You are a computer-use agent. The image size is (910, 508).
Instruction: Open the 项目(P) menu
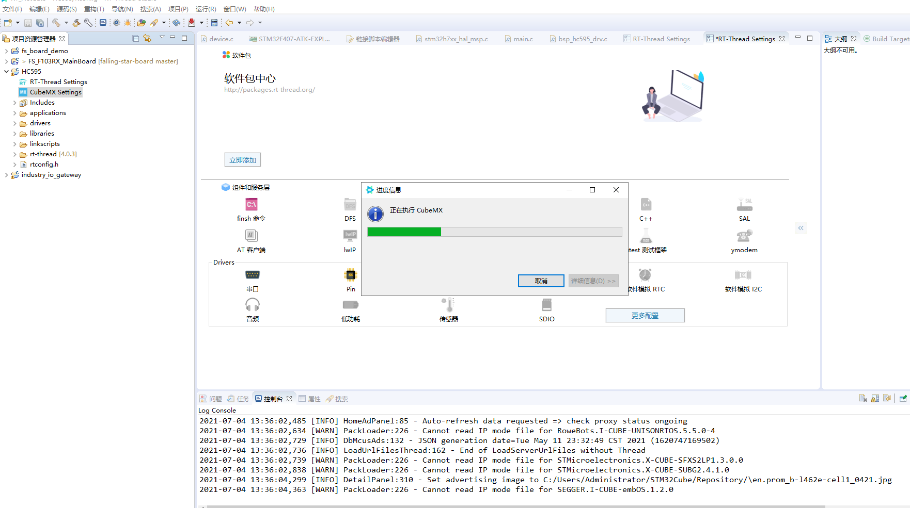[178, 9]
